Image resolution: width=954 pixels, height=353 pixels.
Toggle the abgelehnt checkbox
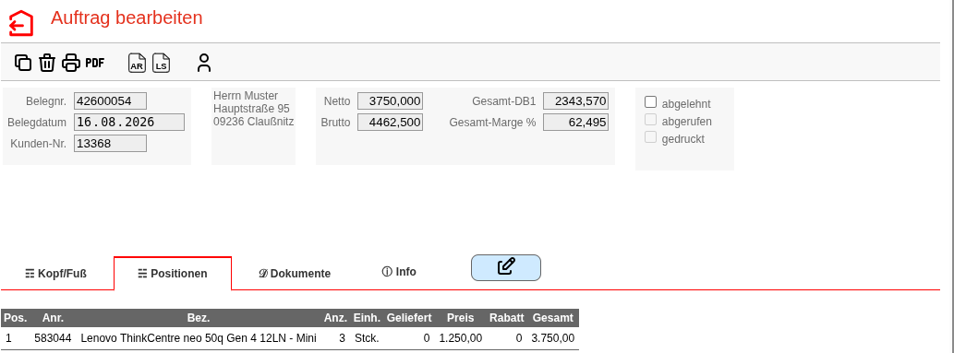(651, 102)
